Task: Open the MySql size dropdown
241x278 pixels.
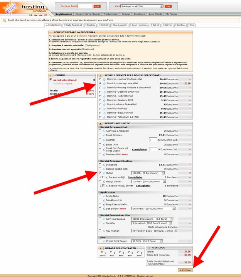Action: [148, 173]
